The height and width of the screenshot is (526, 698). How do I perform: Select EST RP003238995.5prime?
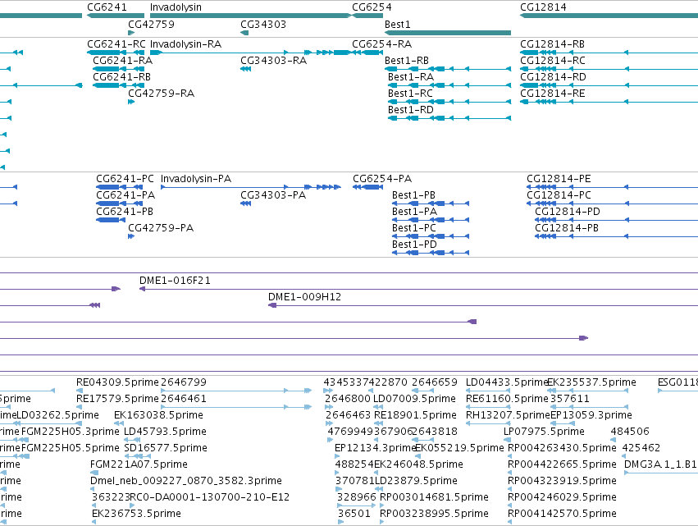click(x=434, y=514)
